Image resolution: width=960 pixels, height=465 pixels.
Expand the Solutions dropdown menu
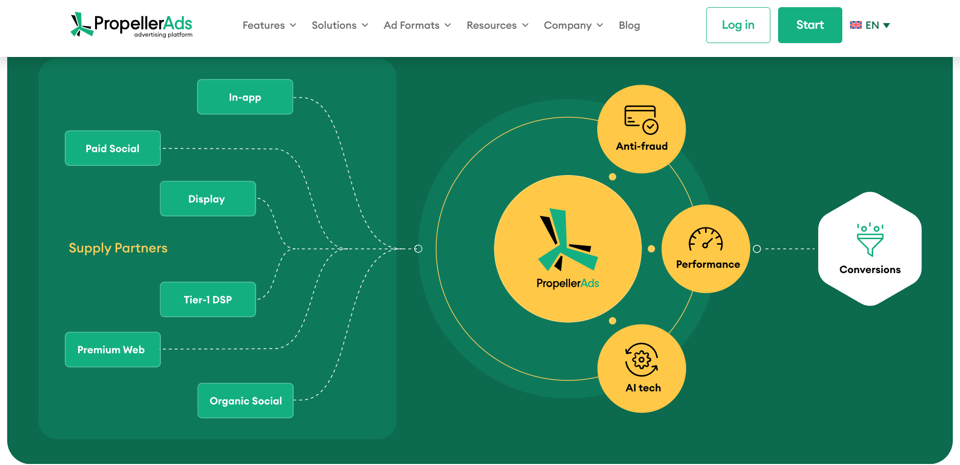pyautogui.click(x=340, y=25)
